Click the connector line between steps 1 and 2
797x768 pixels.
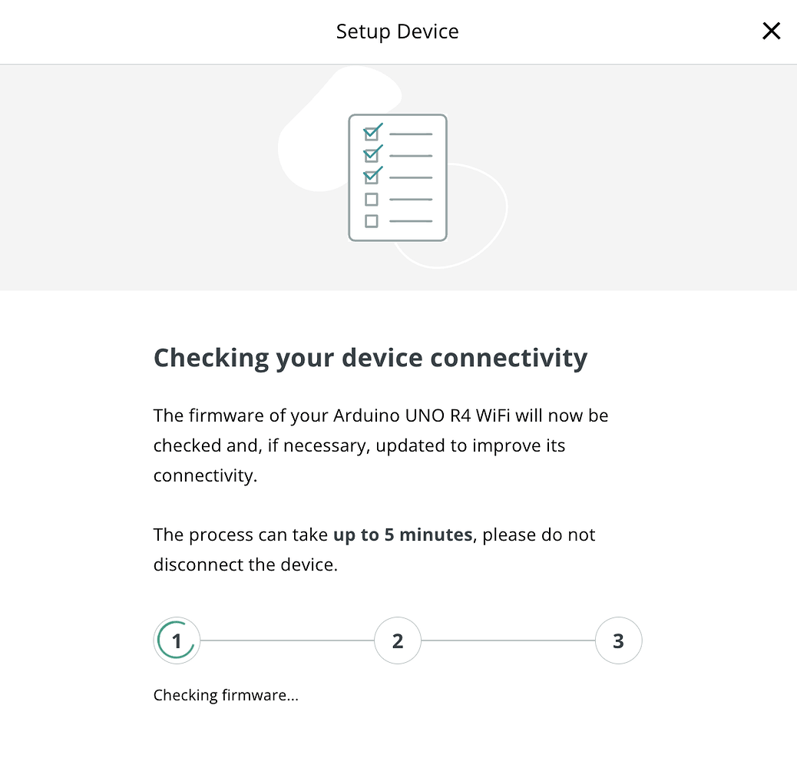pyautogui.click(x=288, y=640)
